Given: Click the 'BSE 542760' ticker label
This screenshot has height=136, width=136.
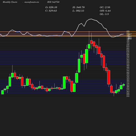Looking at the screenshot, I should click(53, 2).
